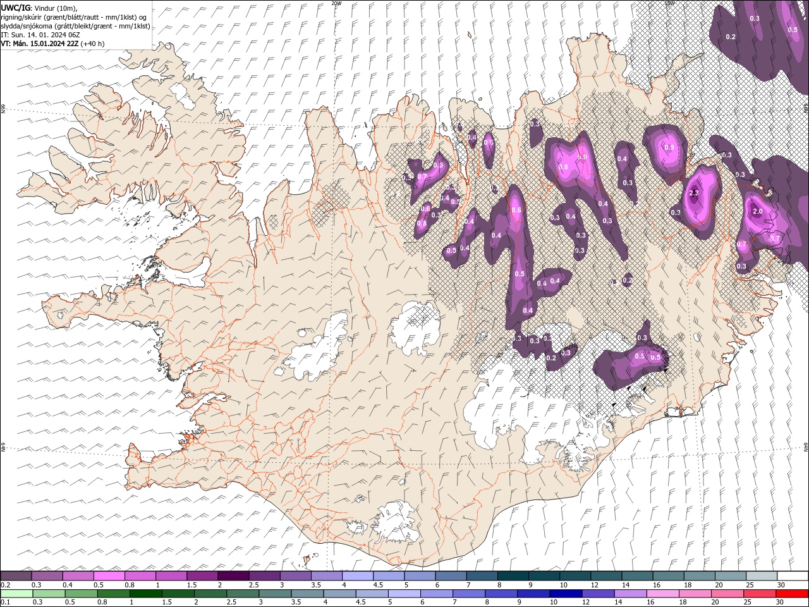Click the 'rigning/skúrir' legend description line
809x607 pixels.
(74, 17)
